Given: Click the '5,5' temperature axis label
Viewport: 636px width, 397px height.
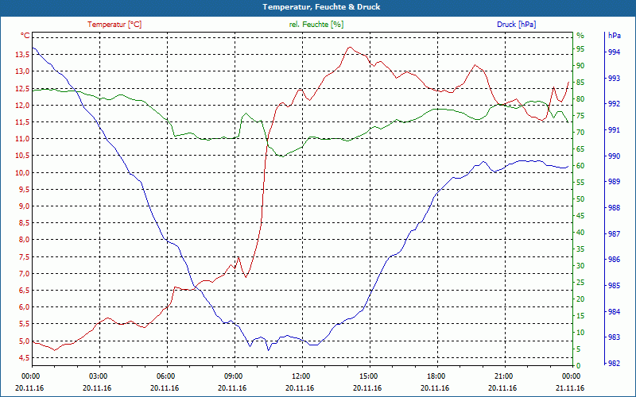Looking at the screenshot, I should [x=24, y=324].
